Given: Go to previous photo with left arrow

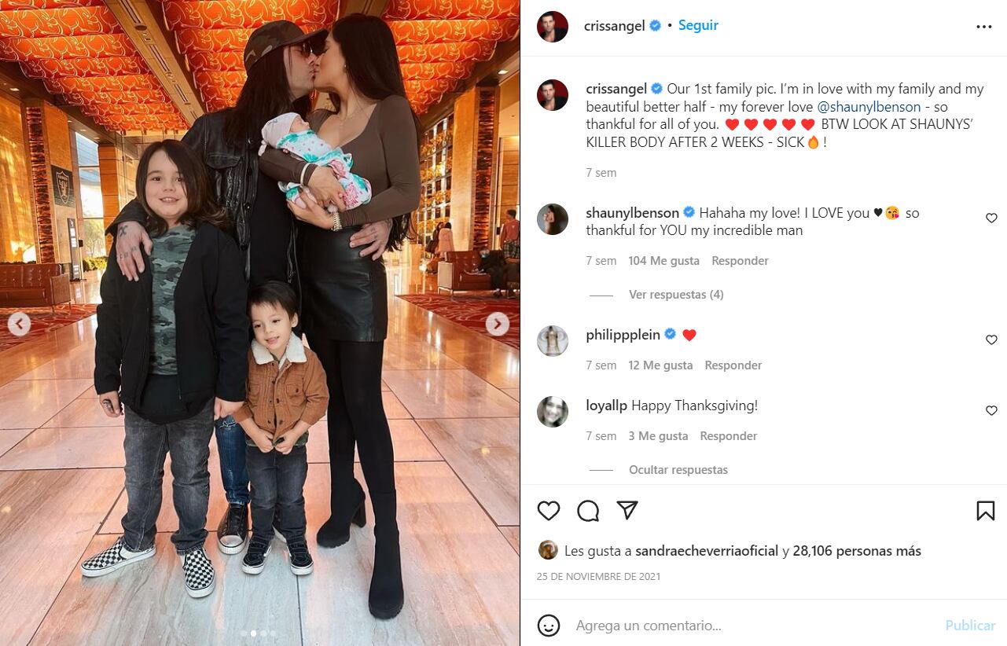Looking at the screenshot, I should click(x=20, y=324).
